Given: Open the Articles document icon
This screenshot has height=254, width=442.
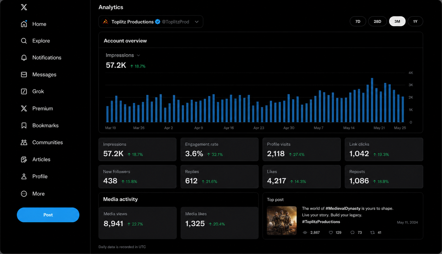Looking at the screenshot, I should 24,159.
